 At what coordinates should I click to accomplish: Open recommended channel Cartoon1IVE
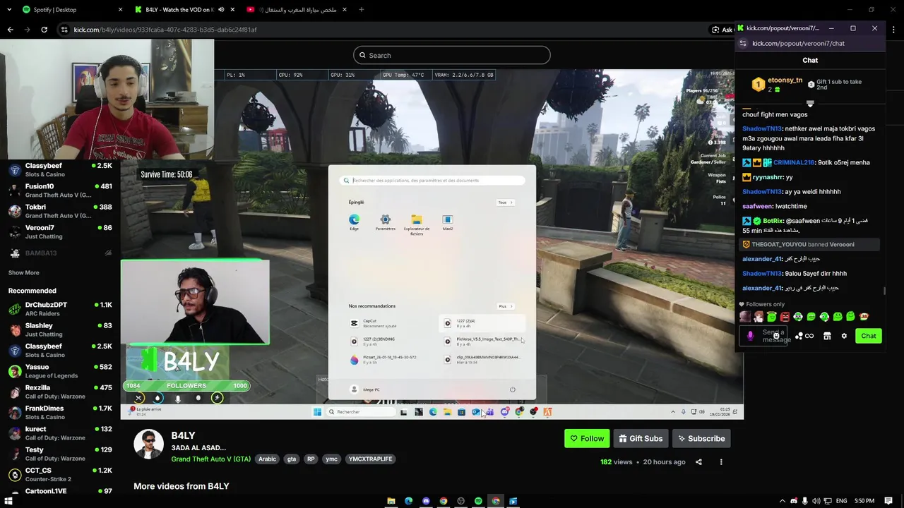point(60,491)
